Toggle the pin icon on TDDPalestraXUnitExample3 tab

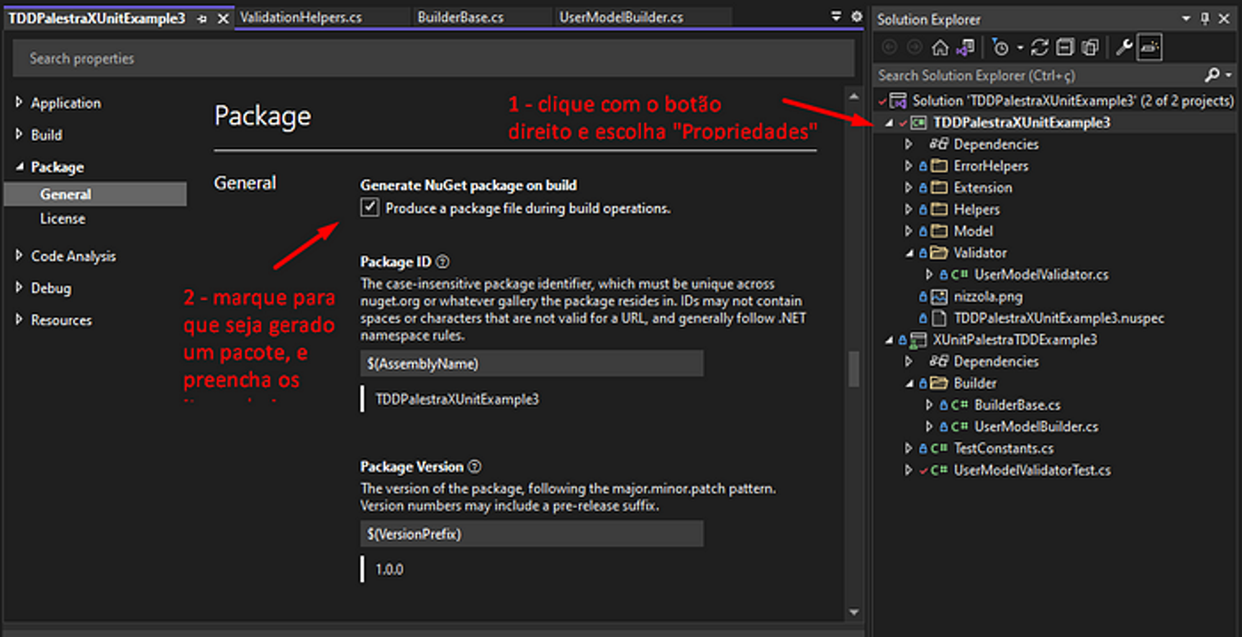202,19
